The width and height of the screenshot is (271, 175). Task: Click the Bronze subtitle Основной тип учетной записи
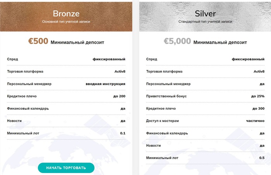click(66, 22)
